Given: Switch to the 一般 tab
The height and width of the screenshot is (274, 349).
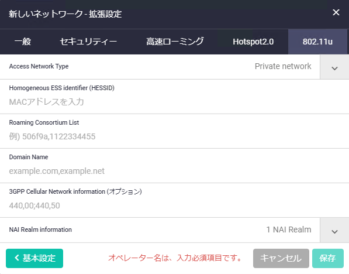Looking at the screenshot, I should (23, 42).
